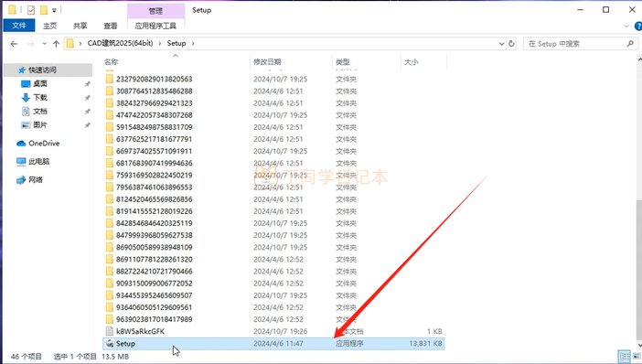Click the Back navigation arrow
642x364 pixels.
tap(14, 43)
